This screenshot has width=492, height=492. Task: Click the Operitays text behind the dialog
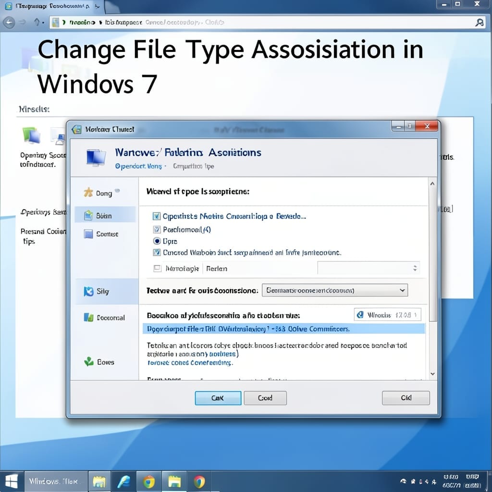click(43, 212)
